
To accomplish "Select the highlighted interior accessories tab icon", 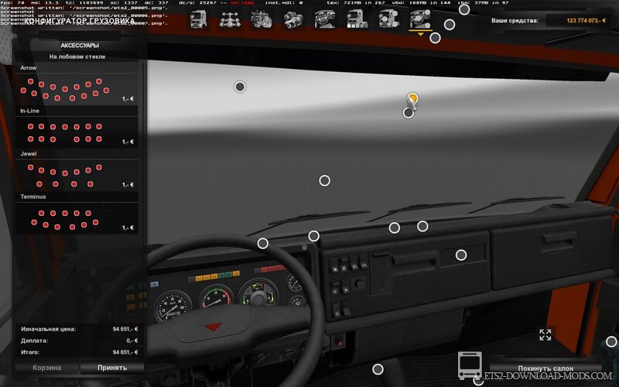I will point(420,19).
